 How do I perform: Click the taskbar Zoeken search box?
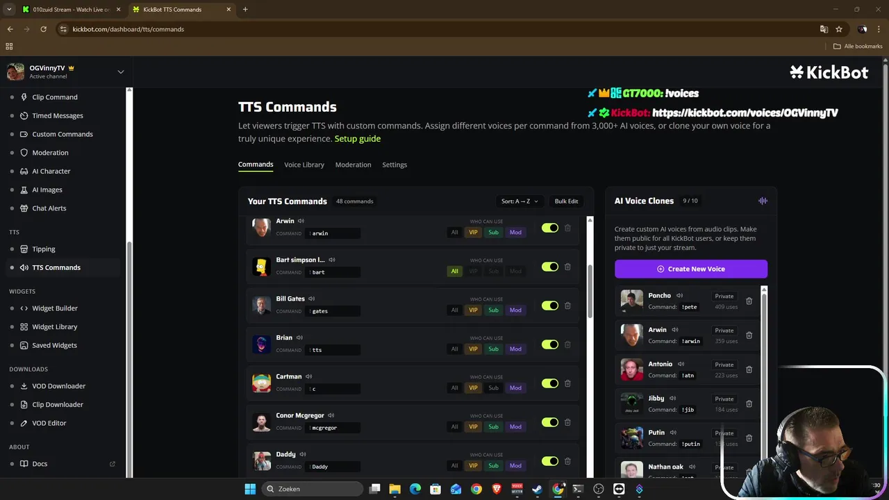[312, 489]
